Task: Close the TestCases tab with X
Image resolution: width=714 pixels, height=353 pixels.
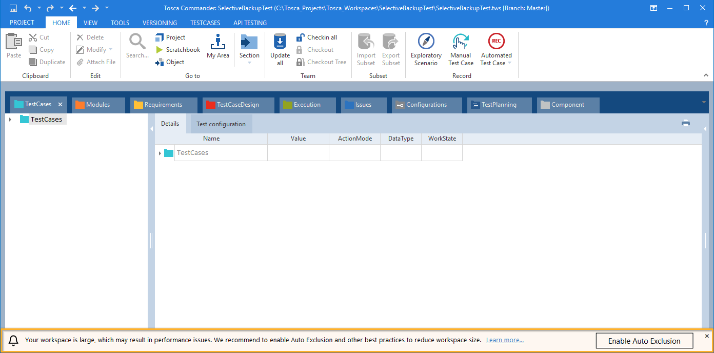Action: [x=60, y=105]
